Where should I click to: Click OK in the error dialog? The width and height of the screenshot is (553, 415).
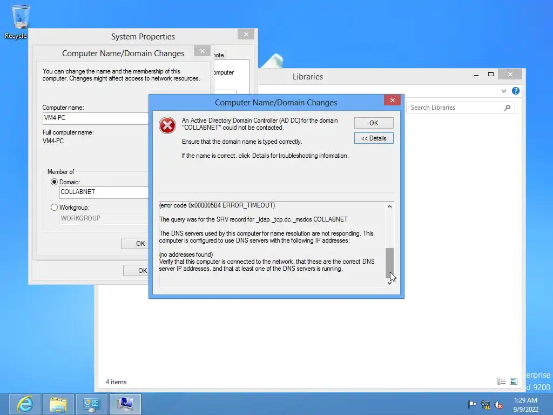click(374, 123)
